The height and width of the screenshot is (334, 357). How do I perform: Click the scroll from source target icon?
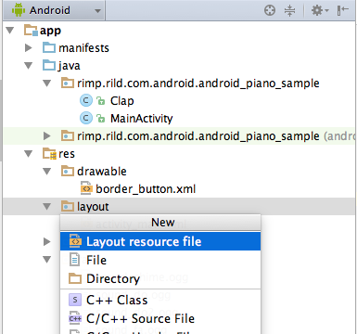pos(270,10)
